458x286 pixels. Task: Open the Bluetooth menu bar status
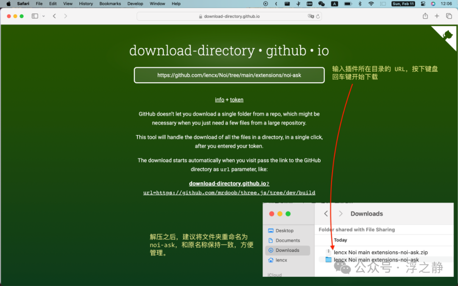pos(360,4)
